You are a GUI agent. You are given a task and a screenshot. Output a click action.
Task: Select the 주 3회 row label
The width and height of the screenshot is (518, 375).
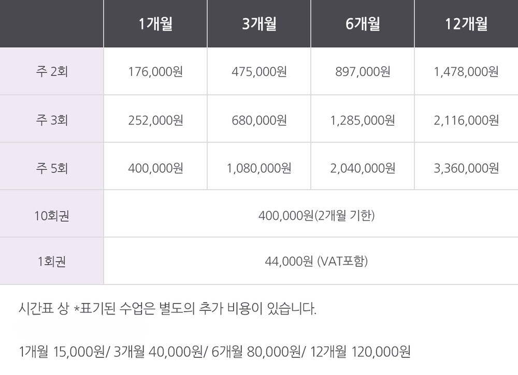(x=52, y=120)
